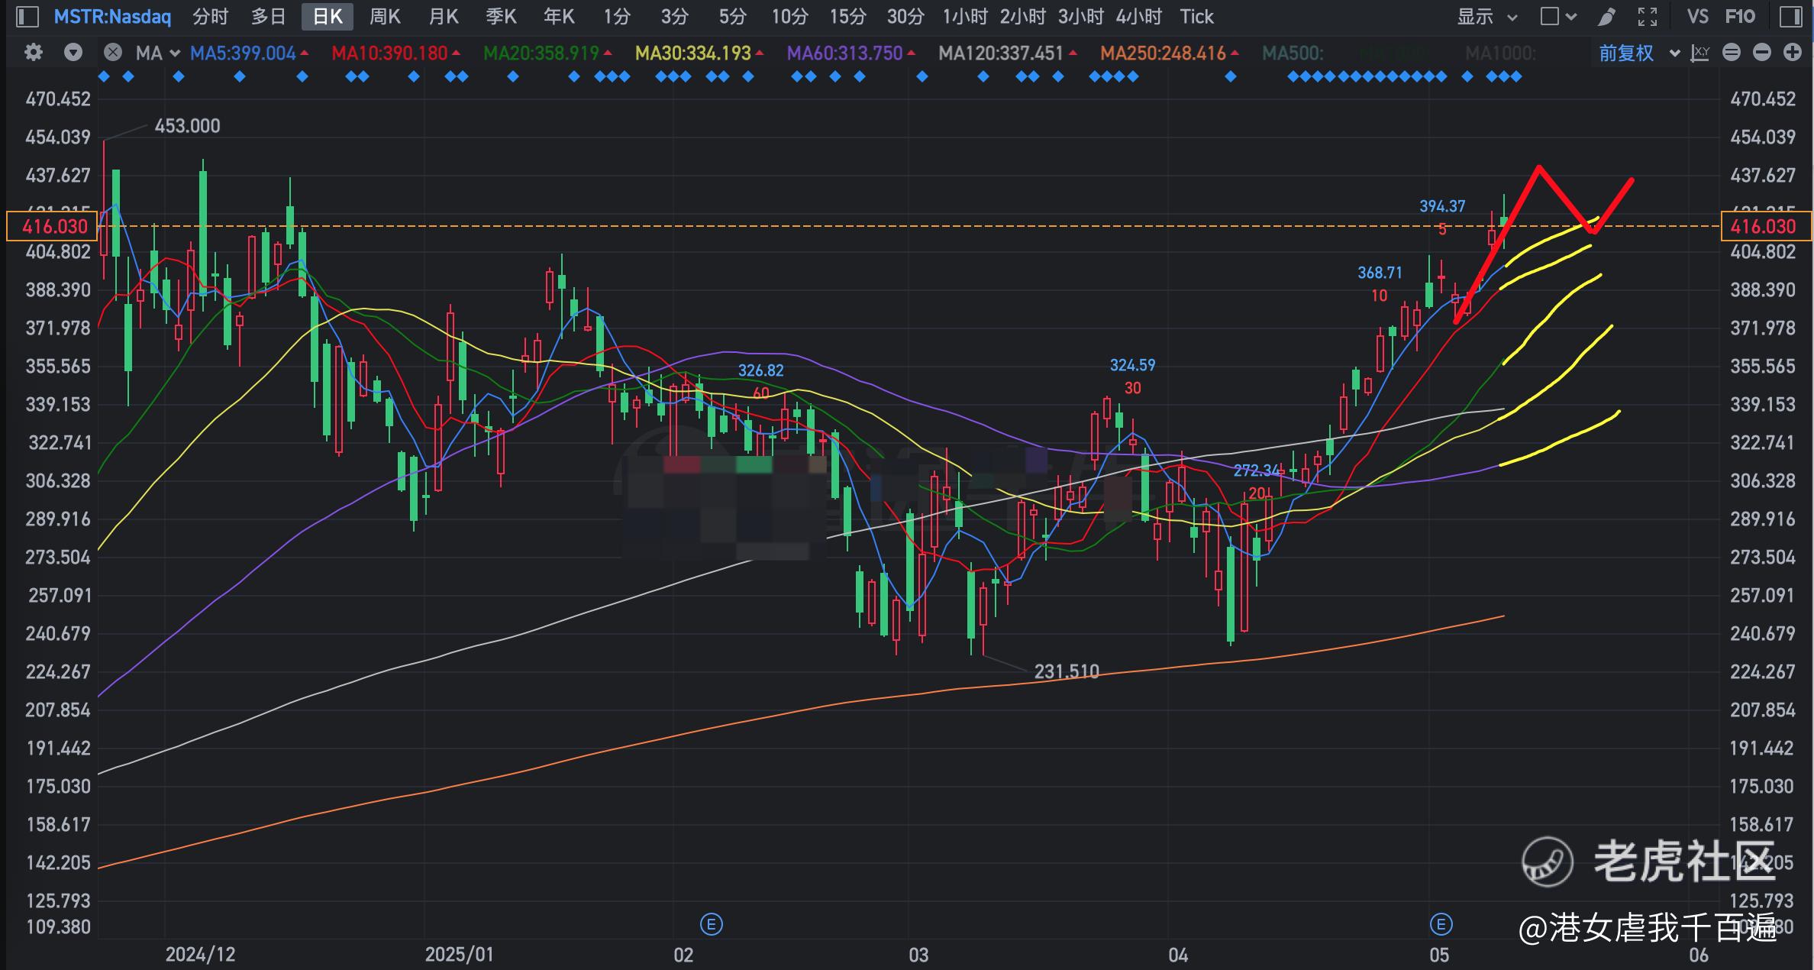Switch to 3分 three-minute chart
1814x970 pixels.
[x=675, y=16]
